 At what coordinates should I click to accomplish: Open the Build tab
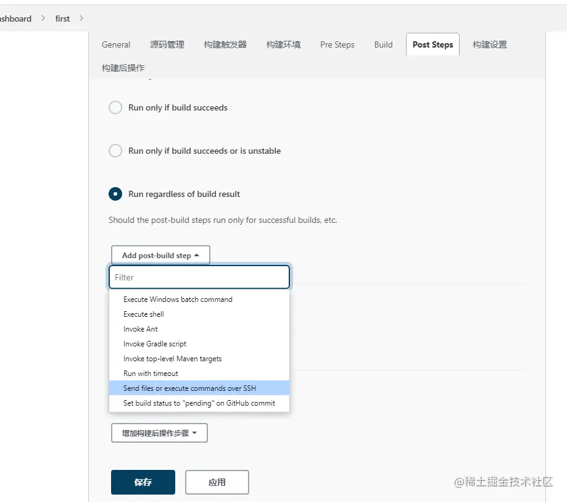pyautogui.click(x=383, y=44)
